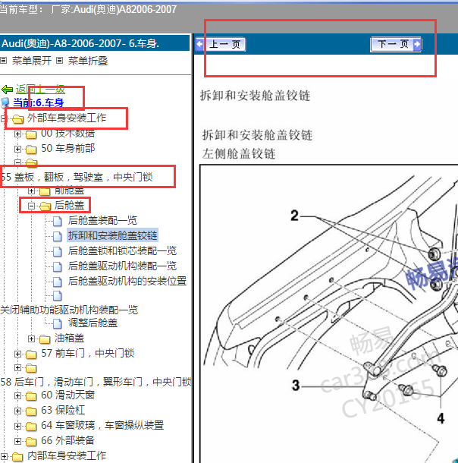This screenshot has height=463, width=458.
Task: Expand 57 前车门，中央门锁 node
Action: (17, 354)
